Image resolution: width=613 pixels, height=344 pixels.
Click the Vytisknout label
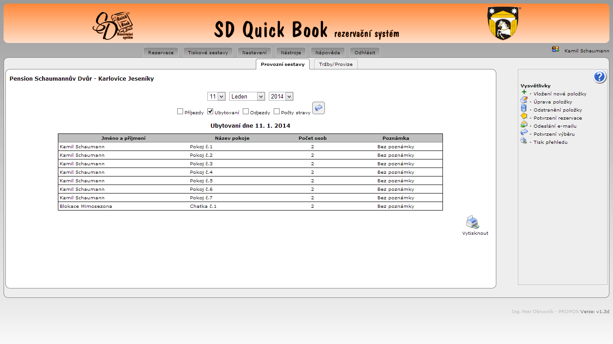point(475,233)
